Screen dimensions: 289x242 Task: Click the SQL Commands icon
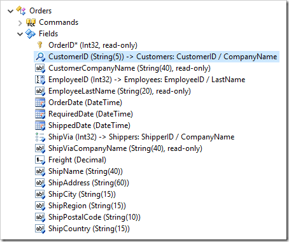pyautogui.click(x=31, y=22)
